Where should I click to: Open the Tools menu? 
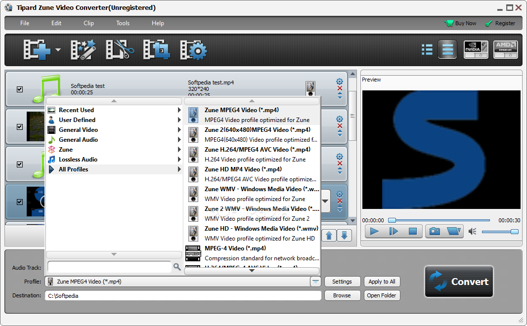coord(123,23)
